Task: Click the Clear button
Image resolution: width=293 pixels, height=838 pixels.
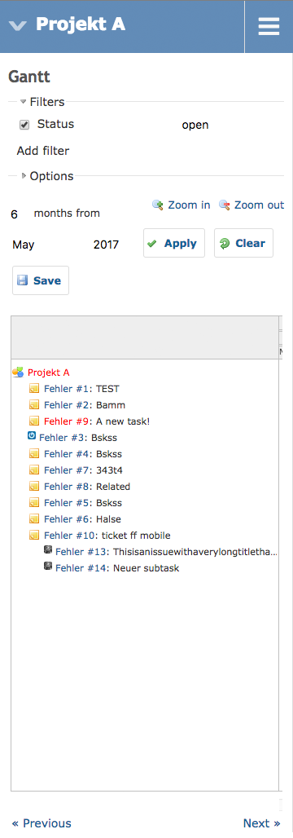Action: pyautogui.click(x=244, y=243)
